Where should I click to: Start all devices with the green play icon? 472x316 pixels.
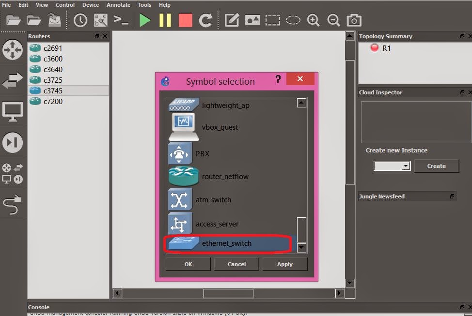tap(144, 20)
